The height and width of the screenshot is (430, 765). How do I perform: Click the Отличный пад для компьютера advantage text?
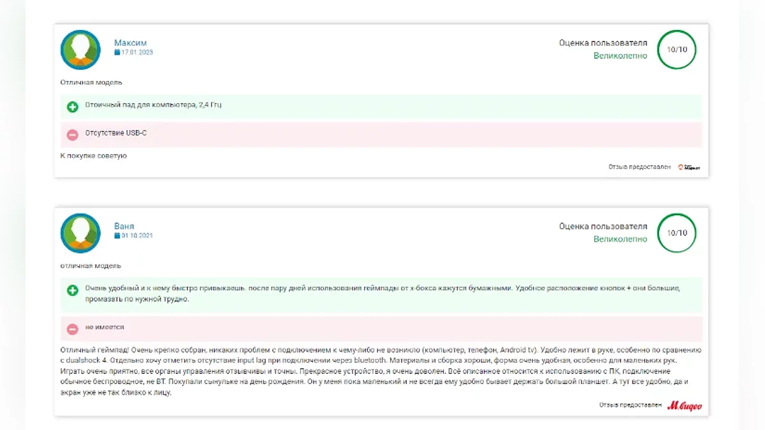click(153, 105)
